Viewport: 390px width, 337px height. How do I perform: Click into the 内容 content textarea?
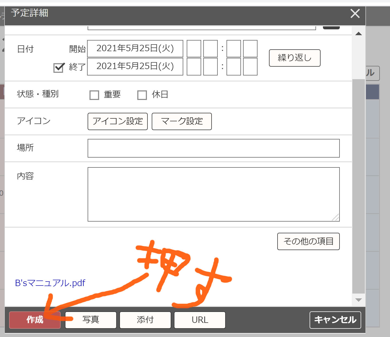click(213, 194)
